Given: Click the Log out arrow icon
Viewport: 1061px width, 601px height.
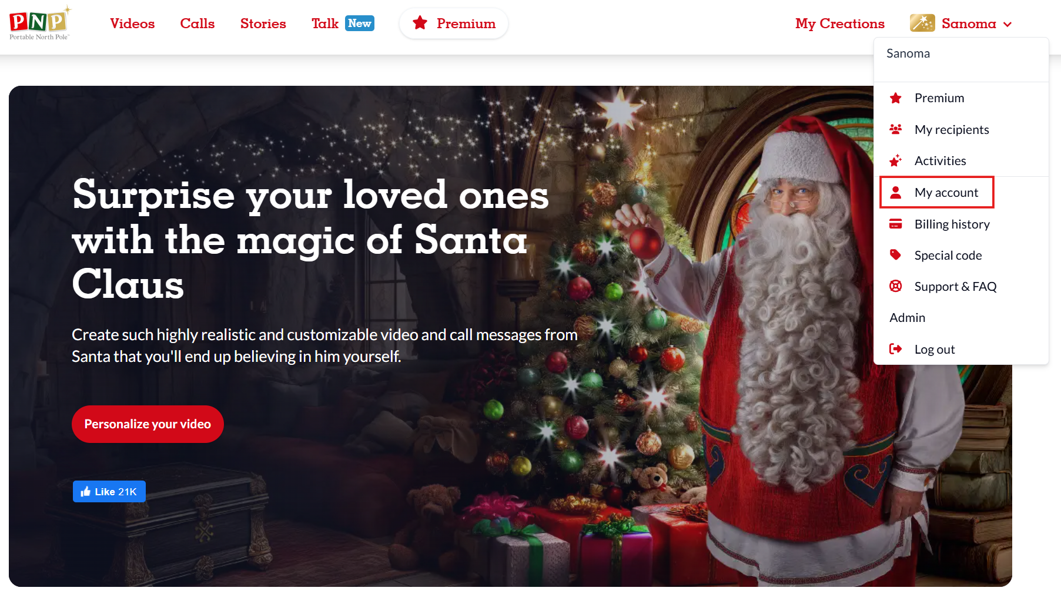Looking at the screenshot, I should [896, 349].
